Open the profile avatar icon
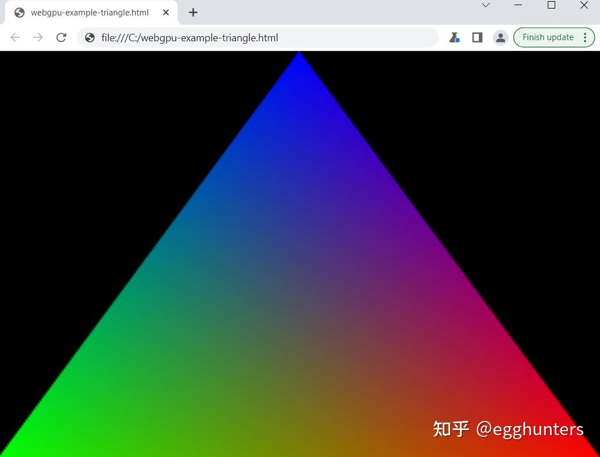 (500, 37)
